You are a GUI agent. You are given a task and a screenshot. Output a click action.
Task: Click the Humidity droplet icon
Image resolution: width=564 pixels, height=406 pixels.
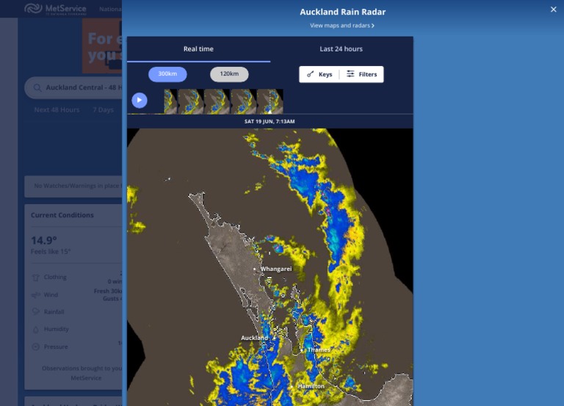[x=35, y=330]
